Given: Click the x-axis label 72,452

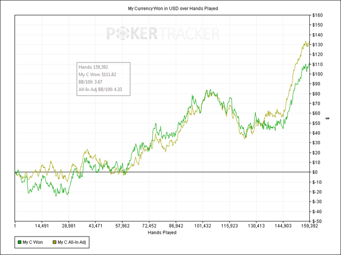Looking at the screenshot, I should pos(149,226).
